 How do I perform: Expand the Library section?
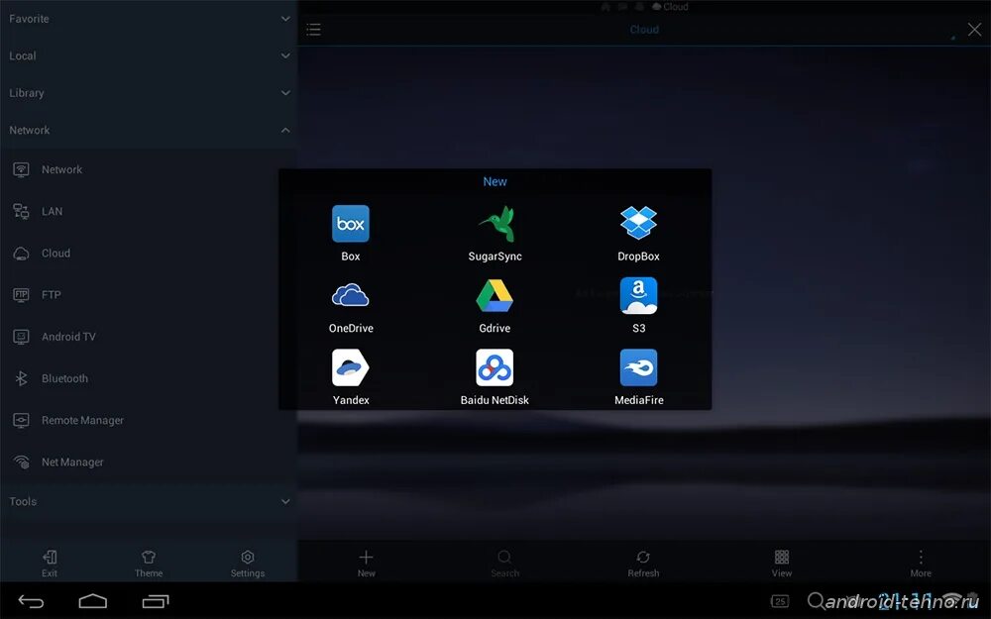click(x=149, y=93)
